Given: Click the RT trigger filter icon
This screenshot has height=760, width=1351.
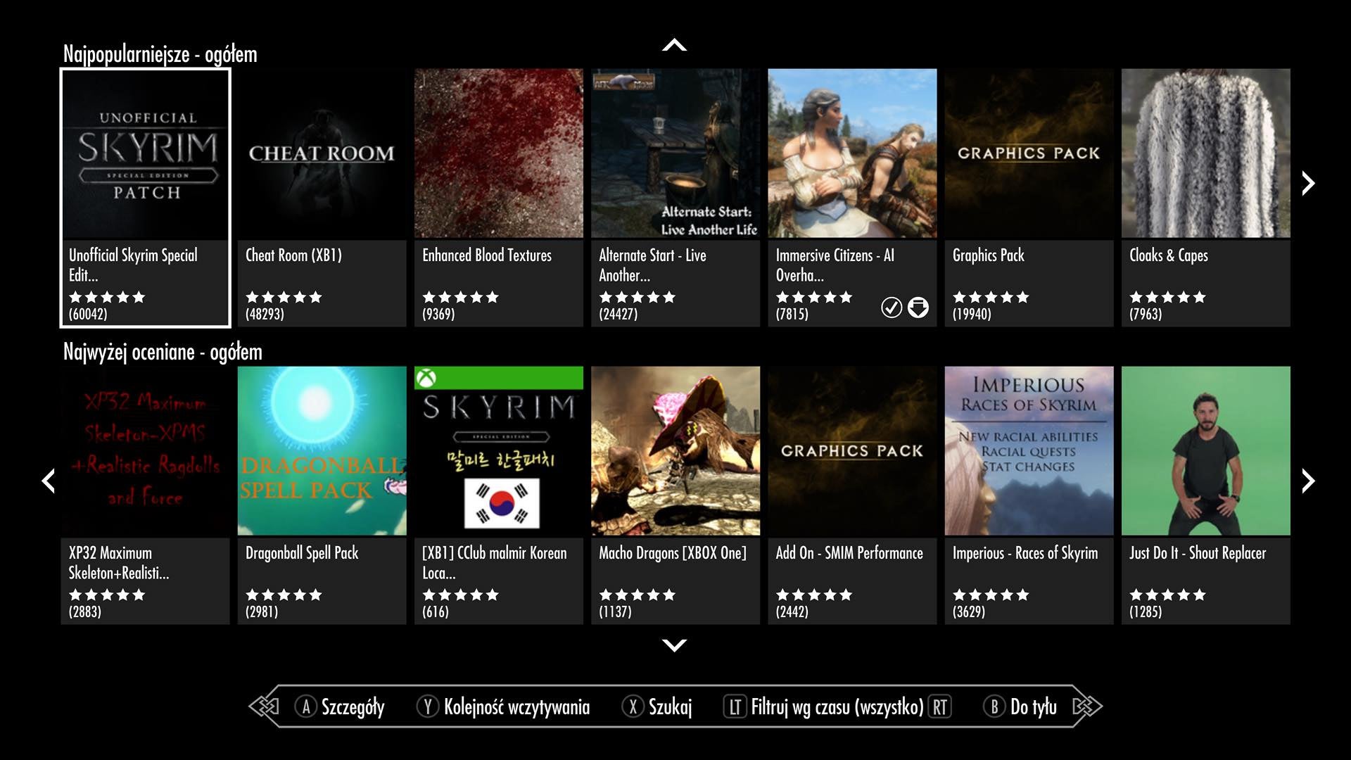Looking at the screenshot, I should [x=940, y=707].
